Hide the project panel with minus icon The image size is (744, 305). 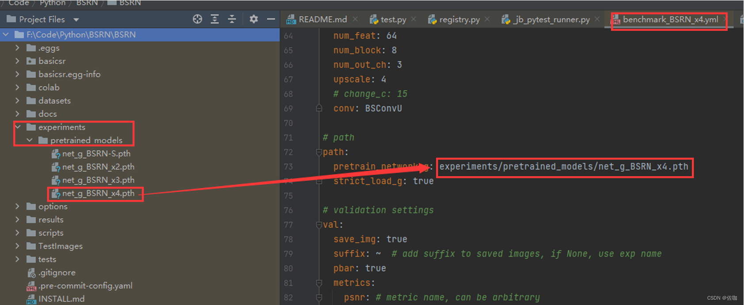(x=271, y=19)
